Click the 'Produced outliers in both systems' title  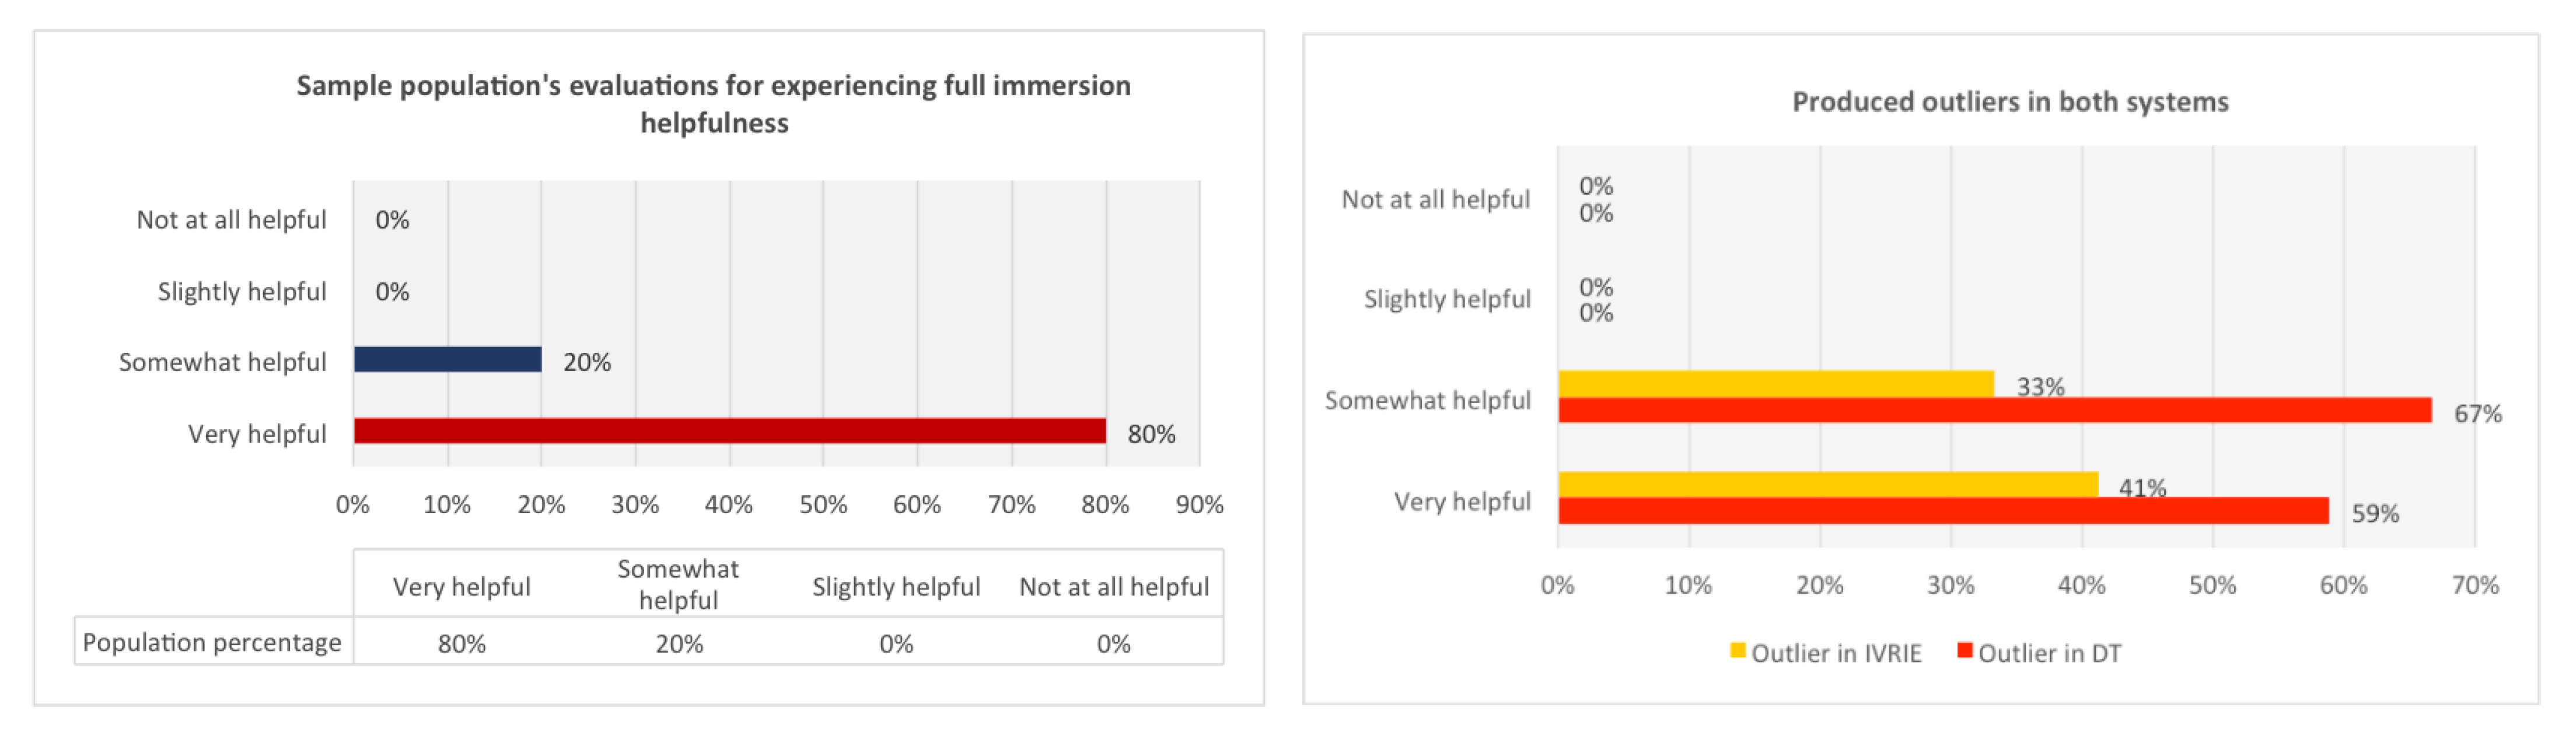[x=2009, y=102]
